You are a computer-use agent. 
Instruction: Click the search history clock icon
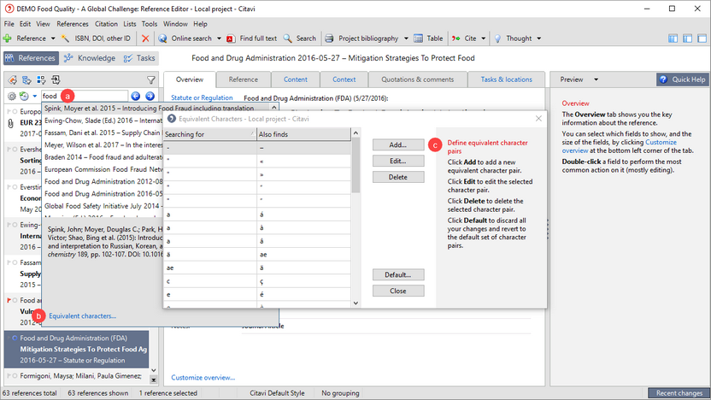24,96
